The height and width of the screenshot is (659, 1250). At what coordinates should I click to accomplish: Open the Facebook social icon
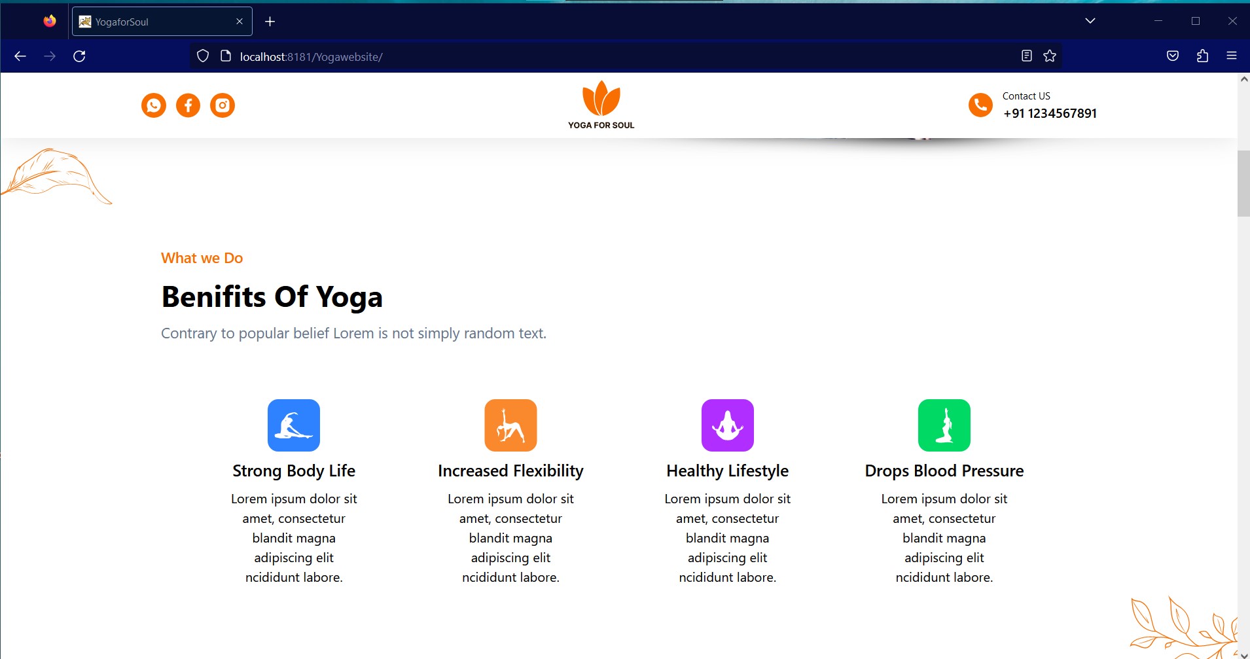coord(188,105)
